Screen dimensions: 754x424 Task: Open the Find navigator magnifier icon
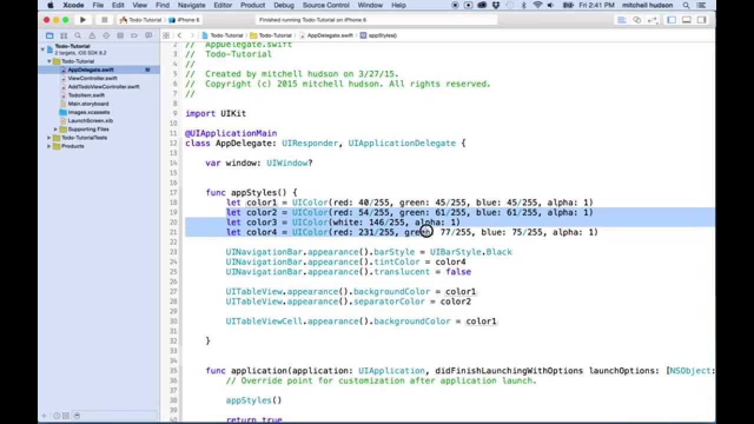click(78, 36)
